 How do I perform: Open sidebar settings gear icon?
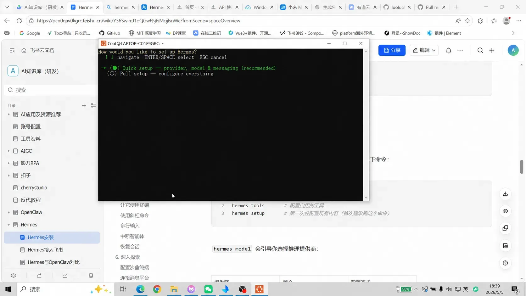coord(14,276)
